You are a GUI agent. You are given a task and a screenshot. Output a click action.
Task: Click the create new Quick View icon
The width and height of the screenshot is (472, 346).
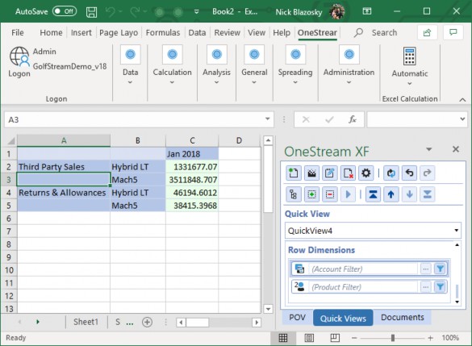(x=293, y=173)
